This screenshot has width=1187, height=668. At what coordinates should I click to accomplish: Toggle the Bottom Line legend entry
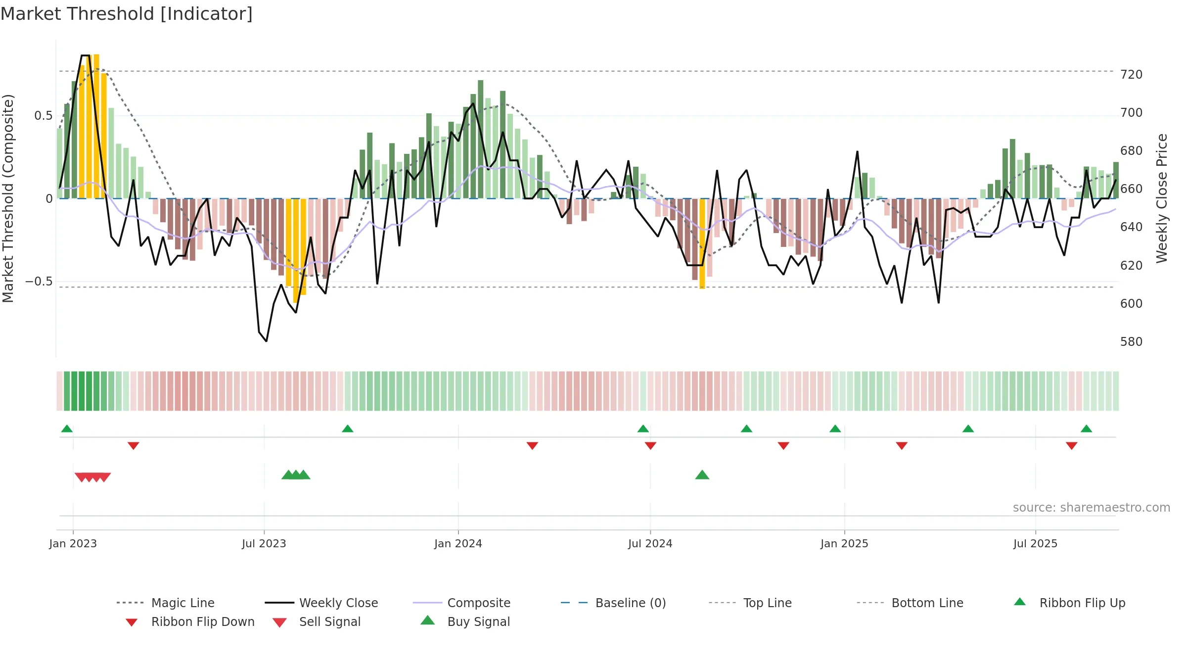tap(910, 603)
